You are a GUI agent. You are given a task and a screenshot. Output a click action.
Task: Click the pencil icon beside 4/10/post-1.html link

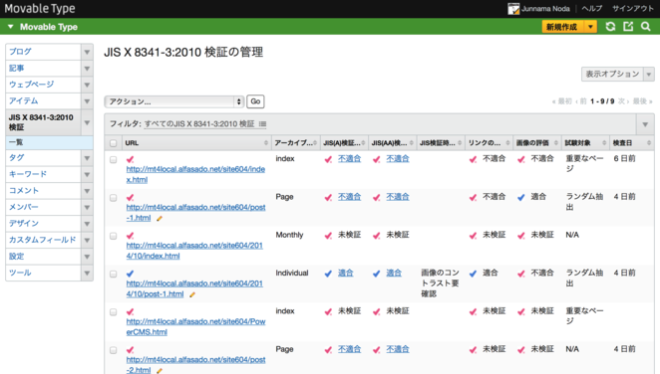pyautogui.click(x=192, y=294)
